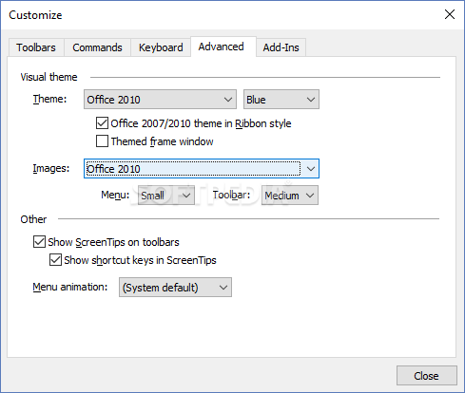Expand the Blue color scheme dropdown

281,100
